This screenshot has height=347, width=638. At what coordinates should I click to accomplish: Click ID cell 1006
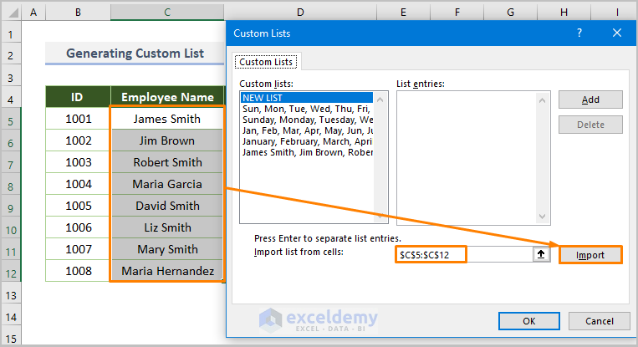pos(78,227)
